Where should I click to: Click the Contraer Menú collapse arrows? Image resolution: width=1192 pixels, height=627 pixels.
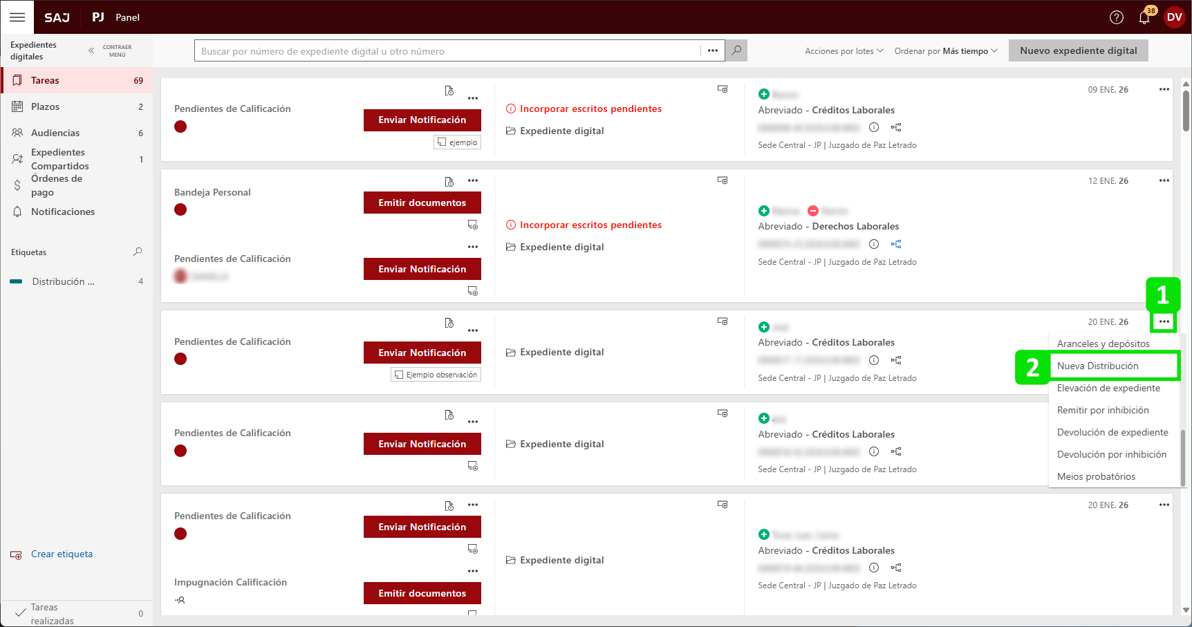pyautogui.click(x=91, y=50)
